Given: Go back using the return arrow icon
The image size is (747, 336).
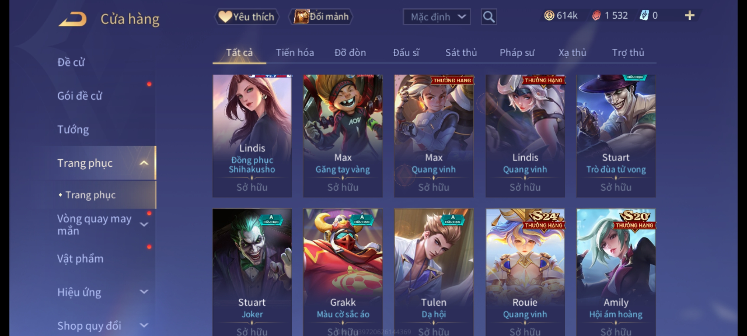Looking at the screenshot, I should [73, 19].
